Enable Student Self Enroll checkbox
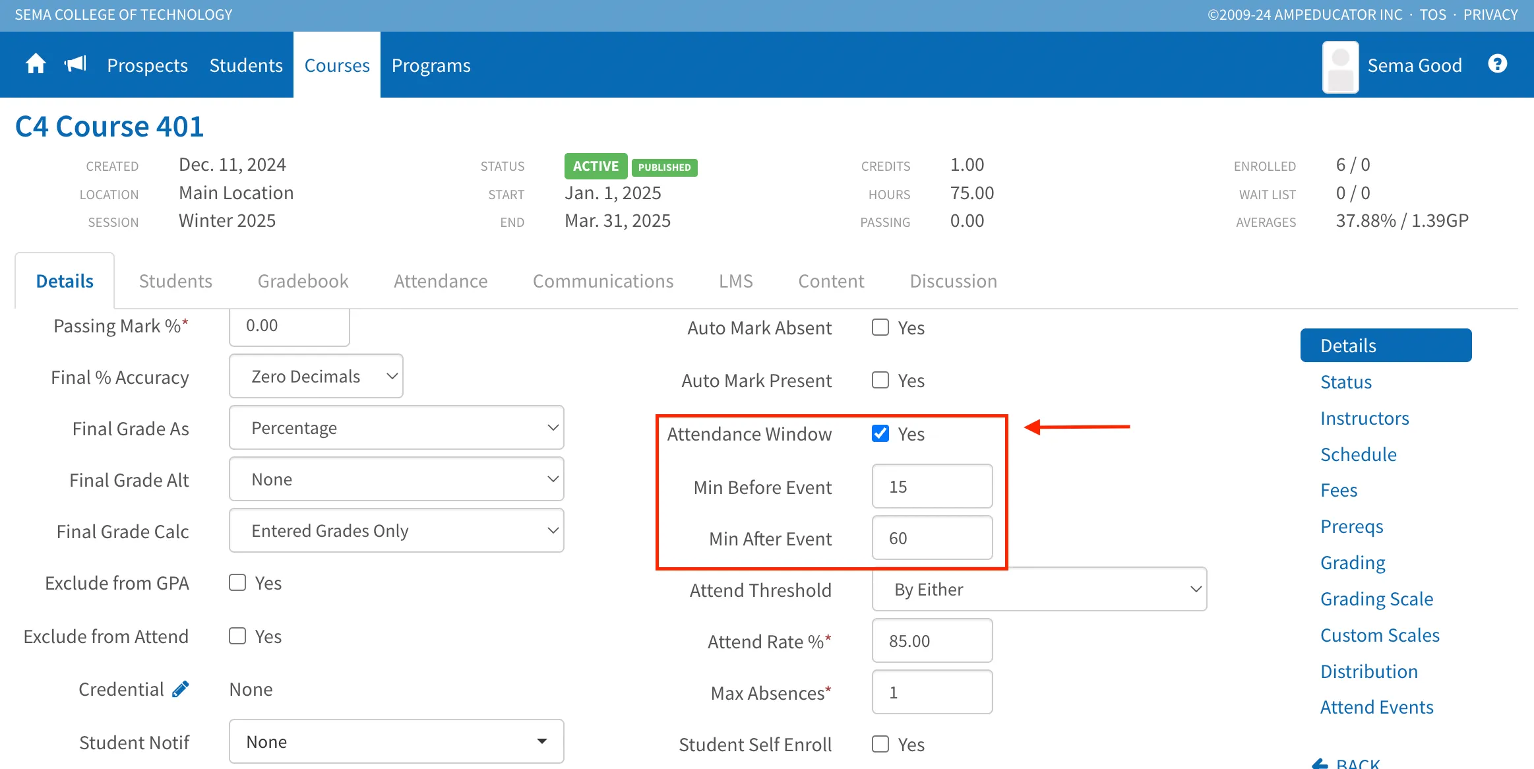 pos(880,744)
